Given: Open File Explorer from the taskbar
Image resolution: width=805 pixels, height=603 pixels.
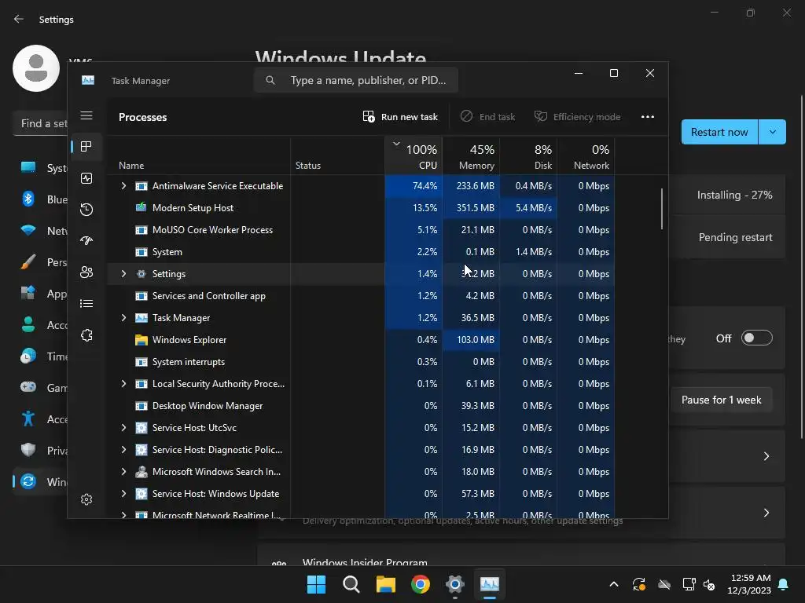Looking at the screenshot, I should [x=385, y=584].
